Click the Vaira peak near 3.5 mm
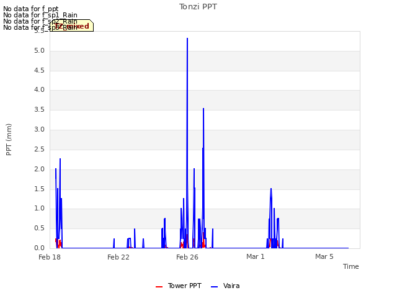The image size is (397, 298). coord(203,109)
